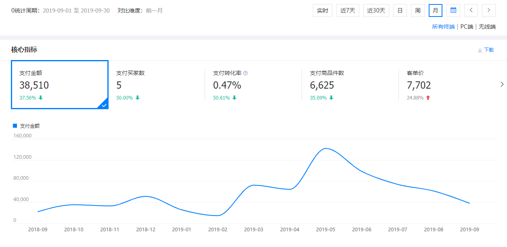
Task: Select the 支付金额 metric card
Action: click(59, 85)
